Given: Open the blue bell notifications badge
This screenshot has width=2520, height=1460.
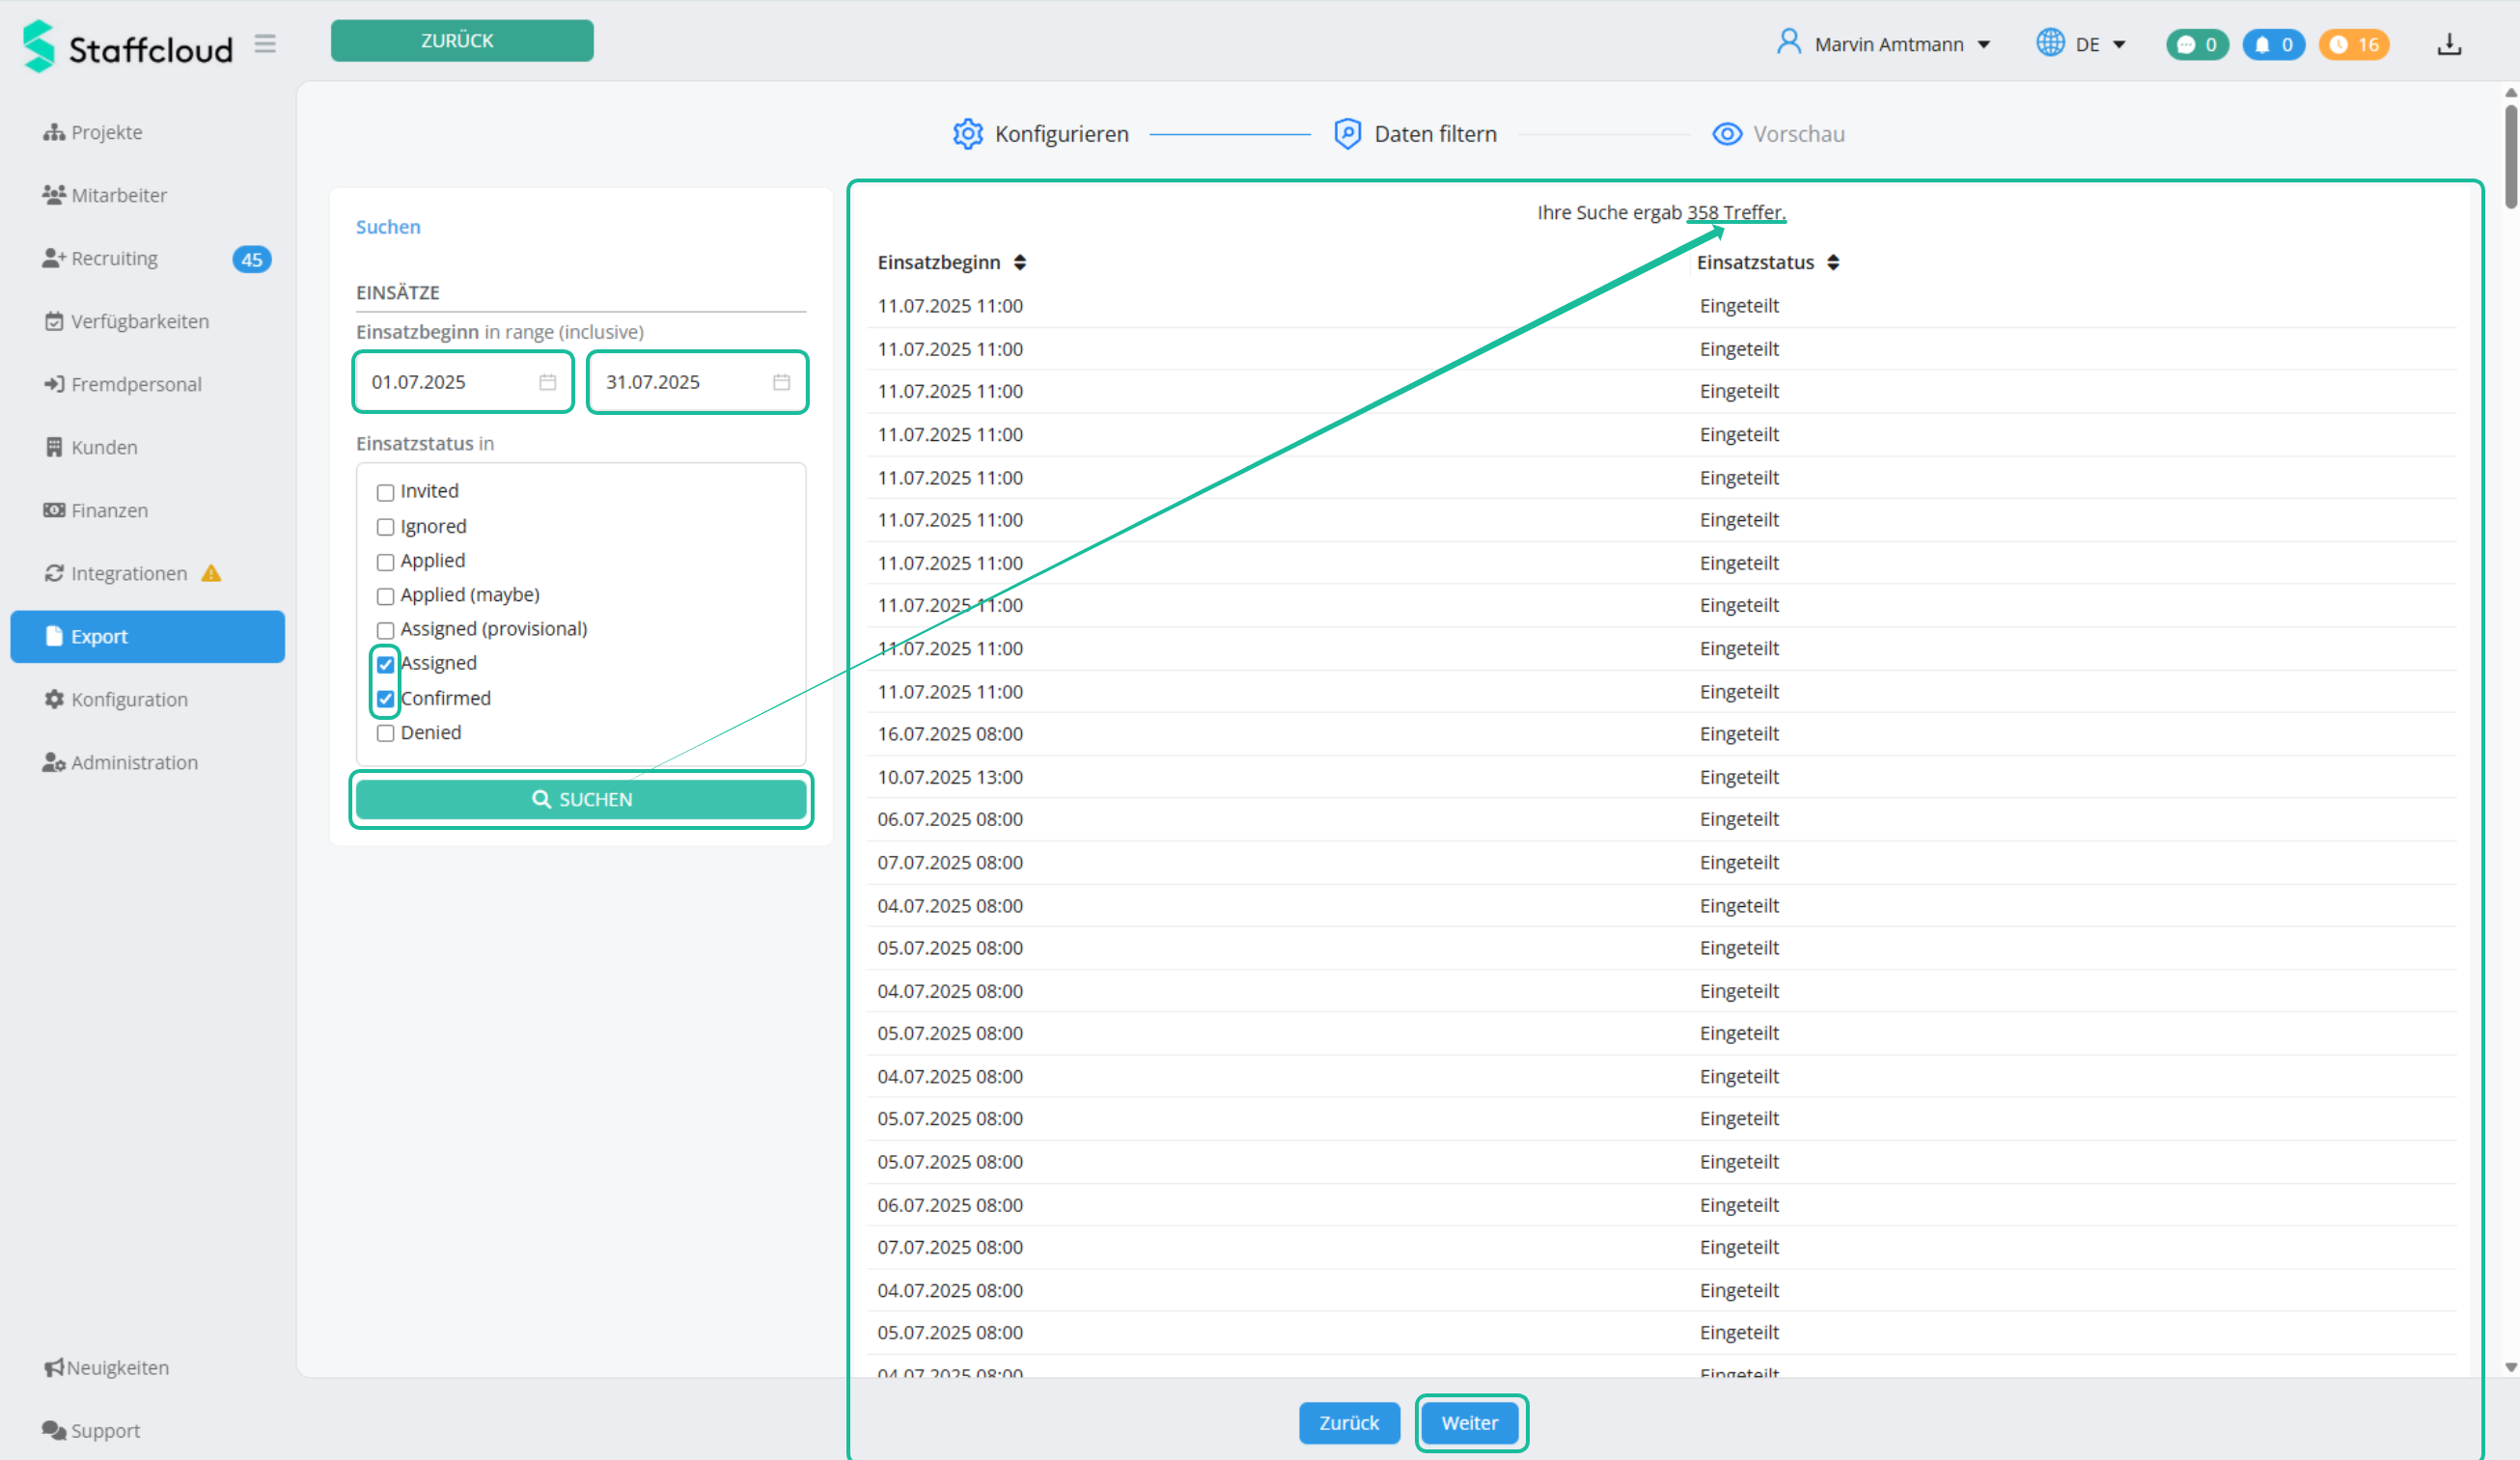Looking at the screenshot, I should [2272, 44].
